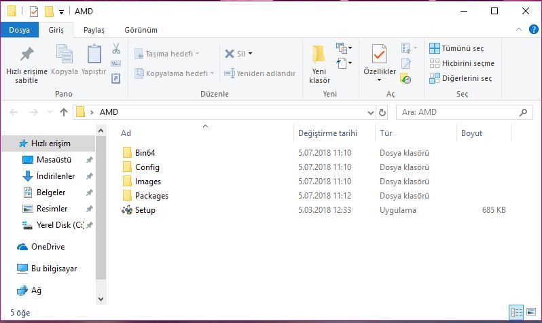
Task: Open Bu bilgisayar in navigation pane
Action: (x=48, y=269)
